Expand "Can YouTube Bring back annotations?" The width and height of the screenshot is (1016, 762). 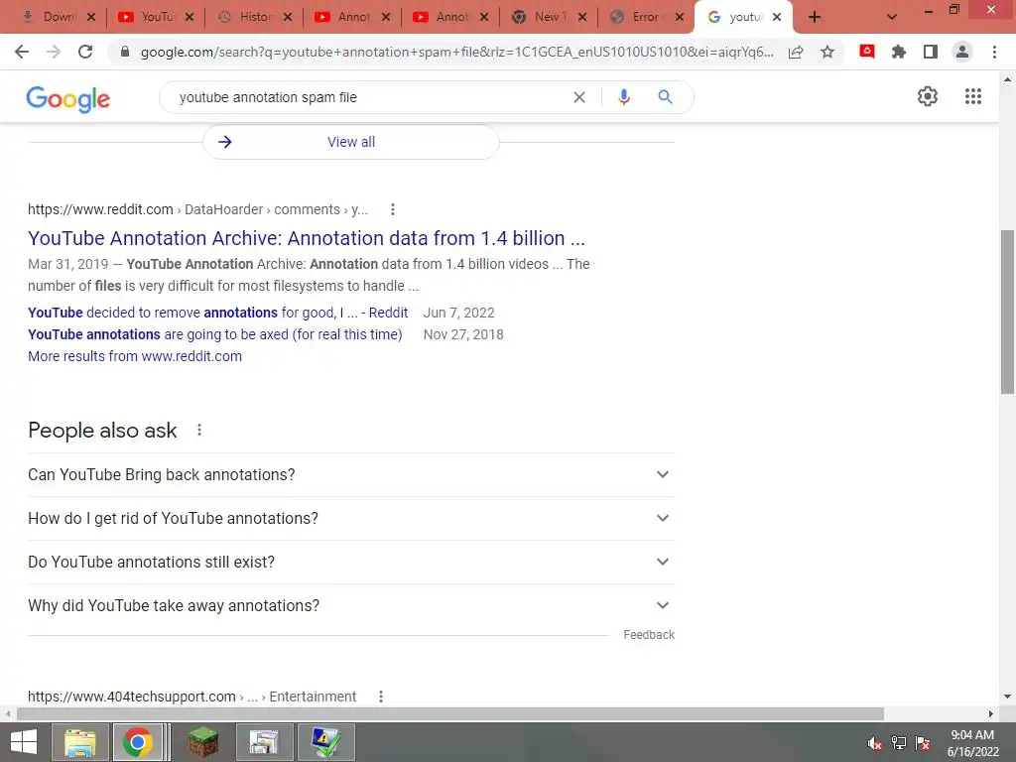351,475
